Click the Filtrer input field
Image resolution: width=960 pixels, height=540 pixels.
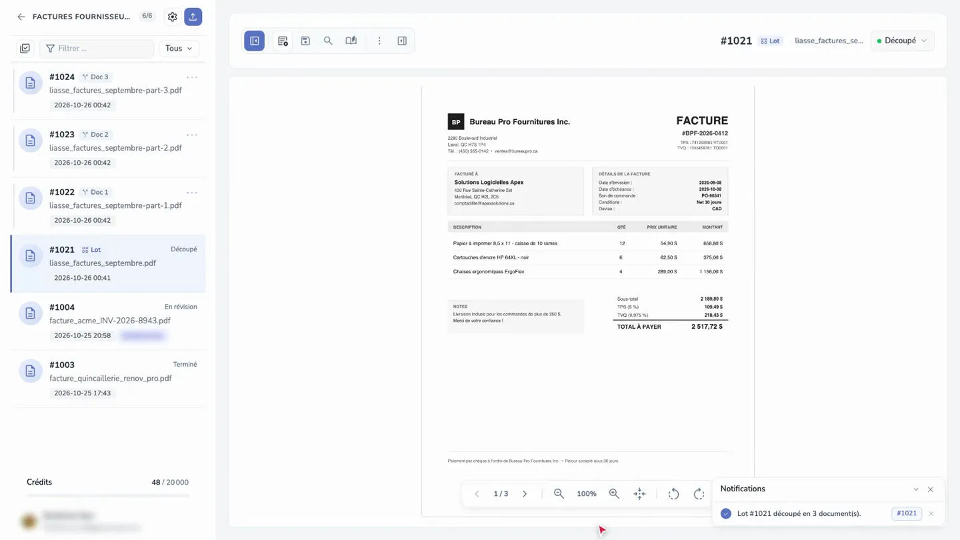coord(97,48)
